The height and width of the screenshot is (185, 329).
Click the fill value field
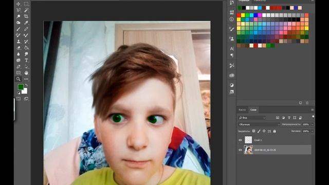pyautogui.click(x=306, y=131)
